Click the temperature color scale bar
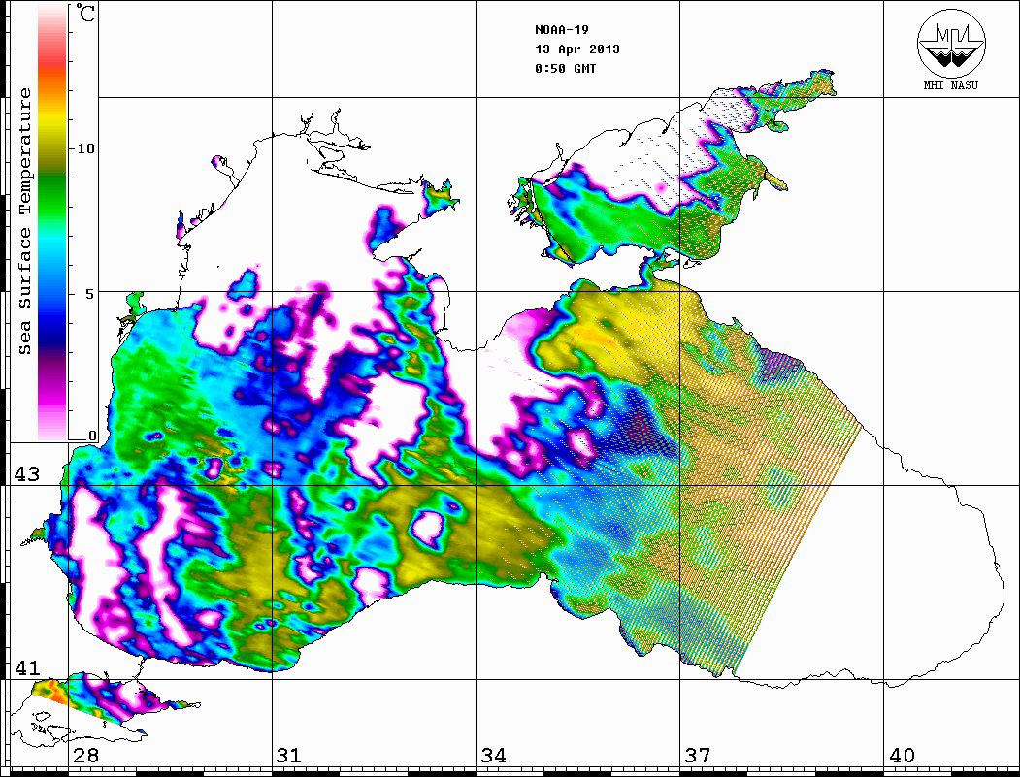Image resolution: width=1020 pixels, height=777 pixels. [52, 222]
